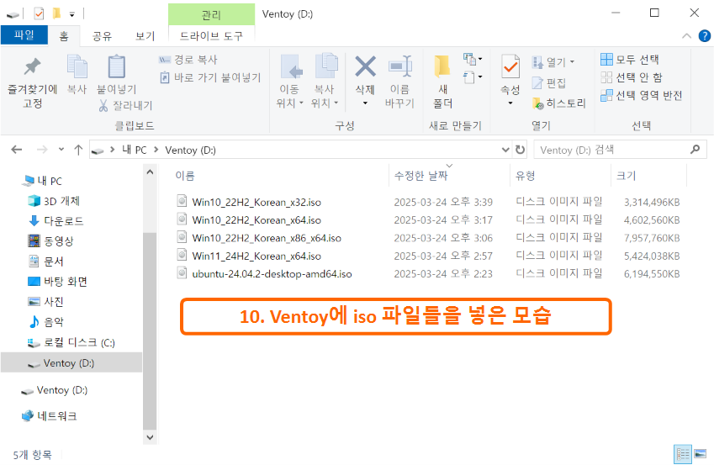Image resolution: width=714 pixels, height=465 pixels.
Task: Switch to the 보기 view tab
Action: point(145,36)
